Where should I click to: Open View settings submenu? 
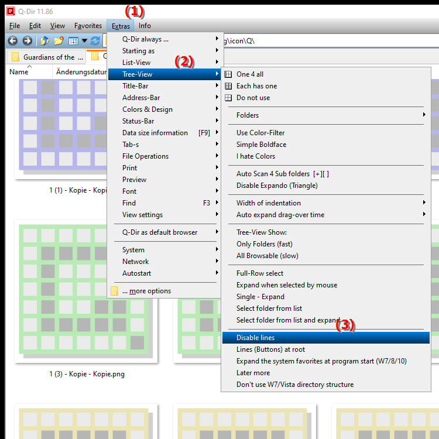tap(164, 215)
